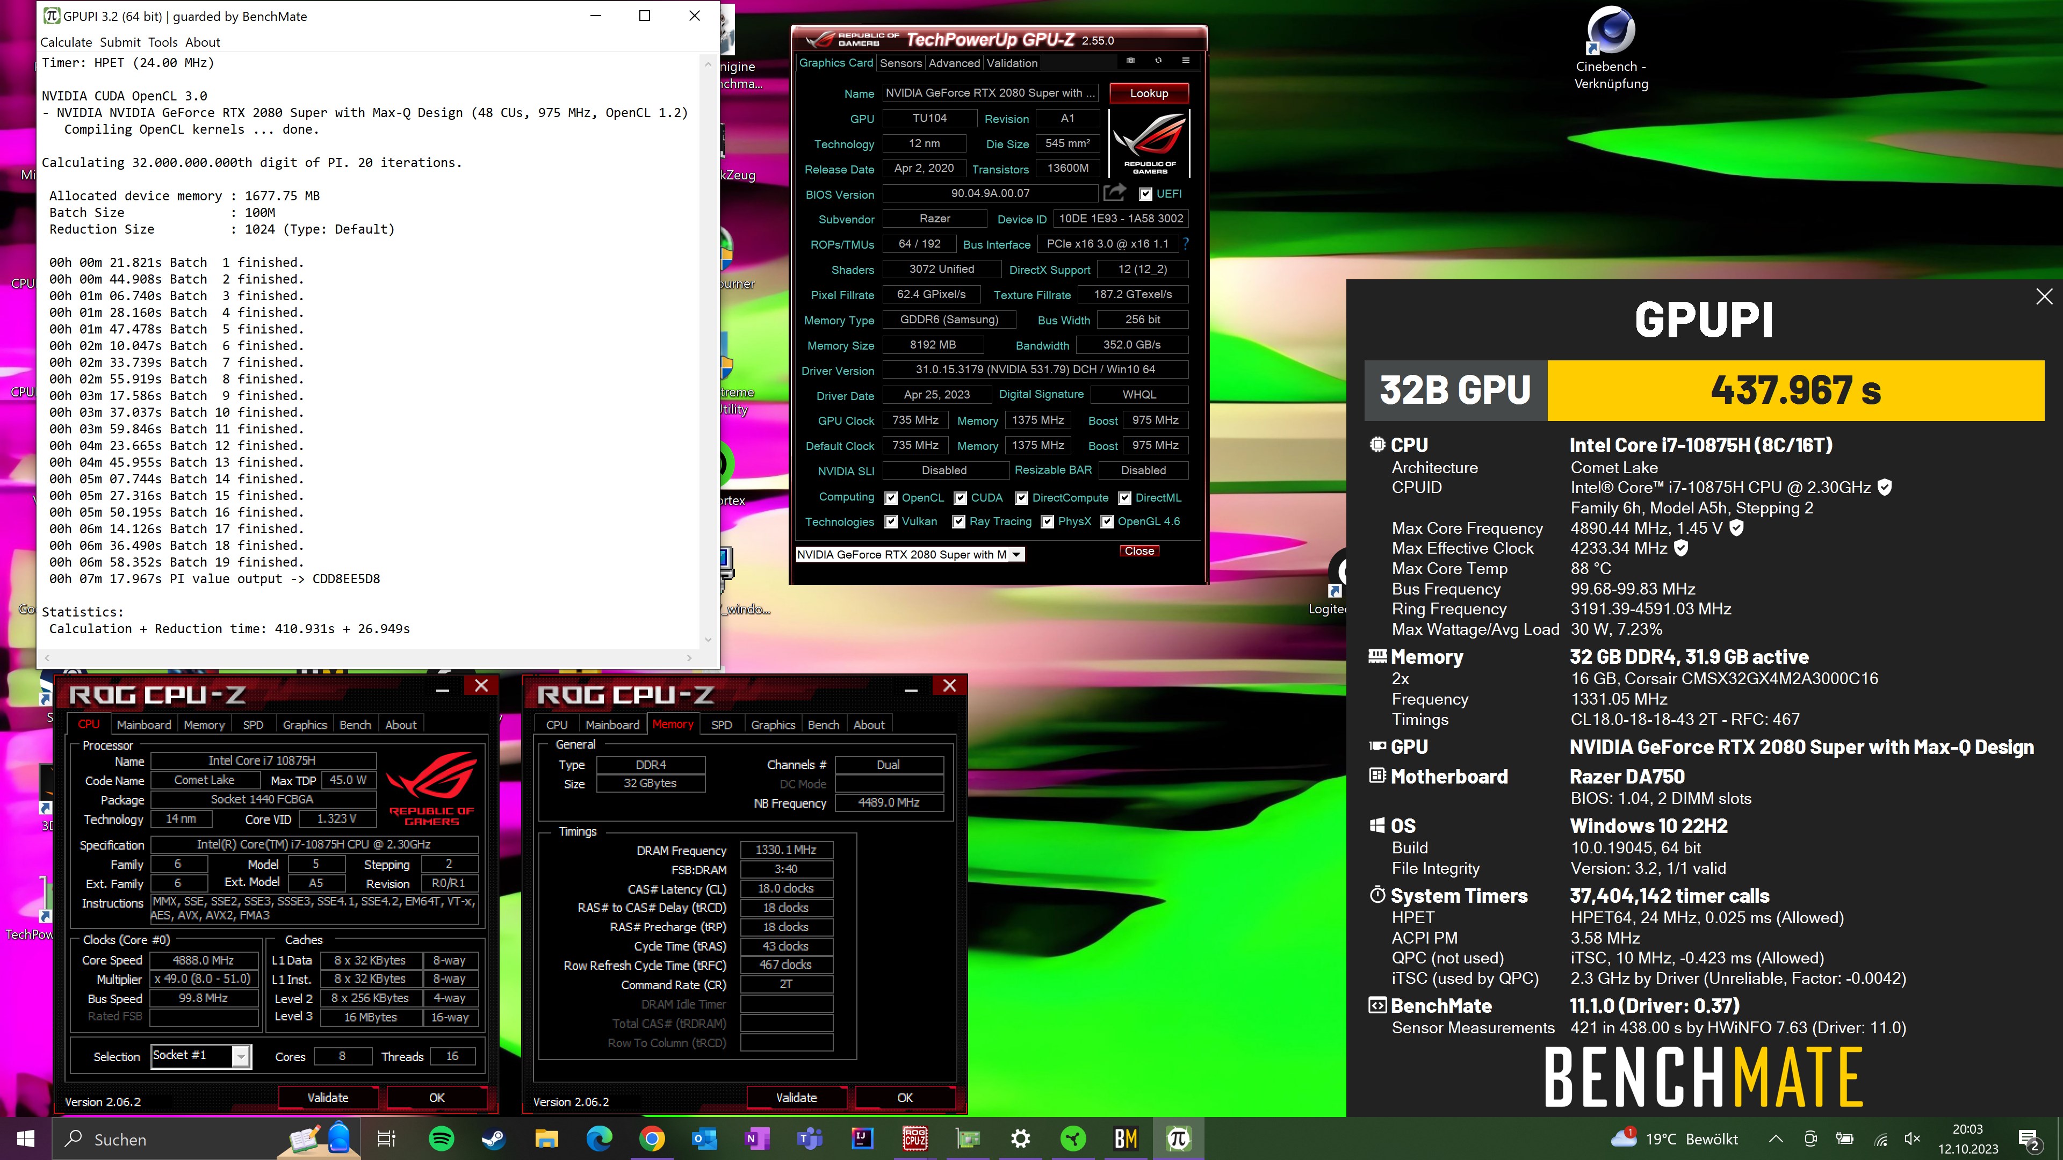Open IntelliJ IDEA from the taskbar
Viewport: 2063px width, 1160px height.
pos(862,1139)
